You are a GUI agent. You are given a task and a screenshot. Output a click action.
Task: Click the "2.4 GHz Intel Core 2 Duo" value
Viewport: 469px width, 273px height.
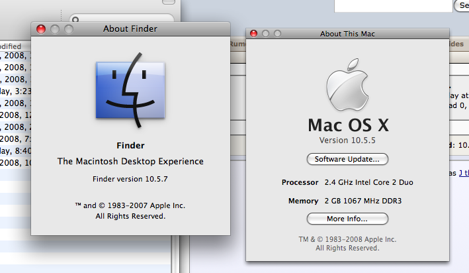[369, 182]
